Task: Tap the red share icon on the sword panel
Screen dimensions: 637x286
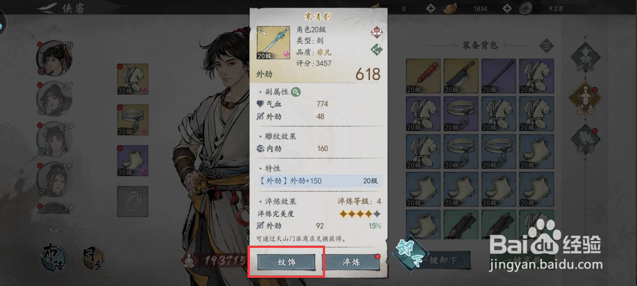Action: tap(377, 32)
